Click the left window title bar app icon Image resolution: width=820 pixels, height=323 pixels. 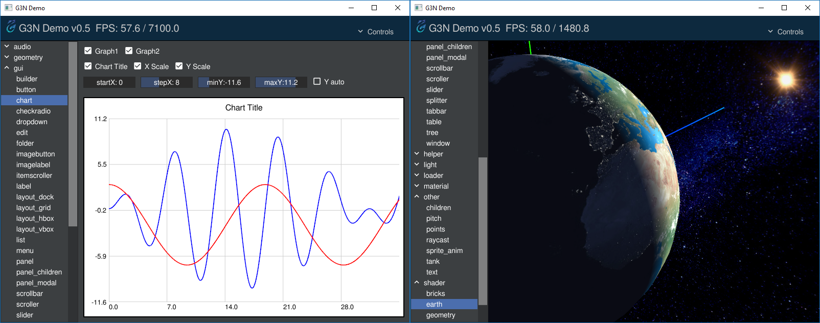[8, 8]
